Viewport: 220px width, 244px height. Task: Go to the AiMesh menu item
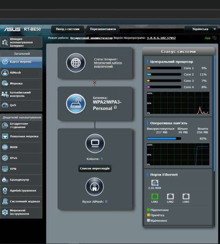[21, 73]
